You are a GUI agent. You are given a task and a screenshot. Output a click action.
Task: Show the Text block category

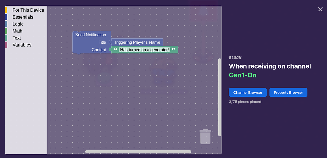click(x=17, y=38)
